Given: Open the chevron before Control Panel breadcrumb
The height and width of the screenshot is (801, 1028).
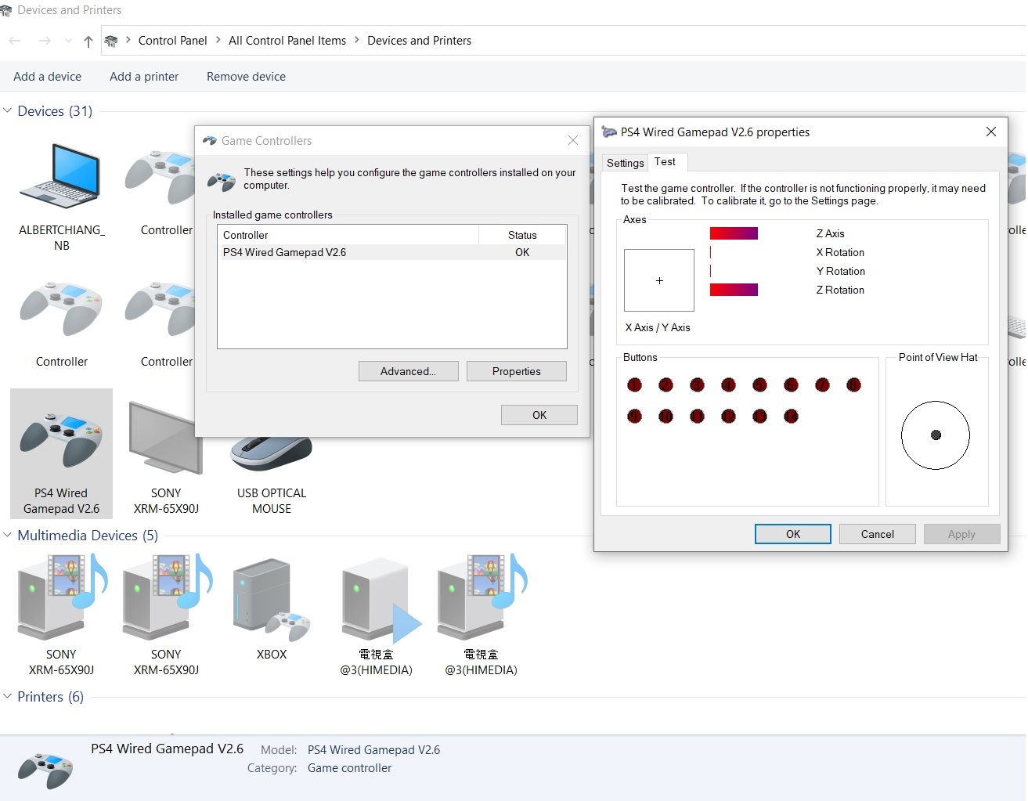Looking at the screenshot, I should 128,40.
